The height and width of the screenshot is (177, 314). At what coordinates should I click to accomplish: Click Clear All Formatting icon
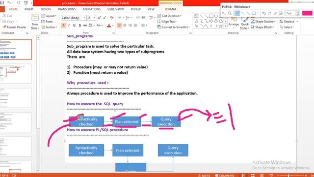112,18
